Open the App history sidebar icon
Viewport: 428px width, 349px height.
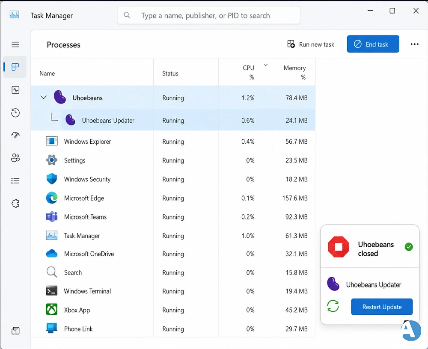point(15,112)
